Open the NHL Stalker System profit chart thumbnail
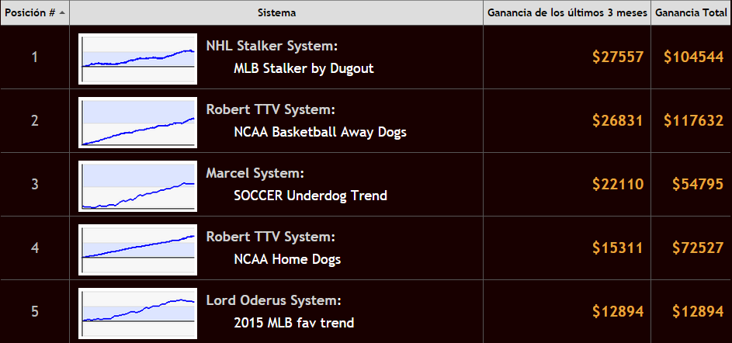Screen dimensions: 732x343 137,59
